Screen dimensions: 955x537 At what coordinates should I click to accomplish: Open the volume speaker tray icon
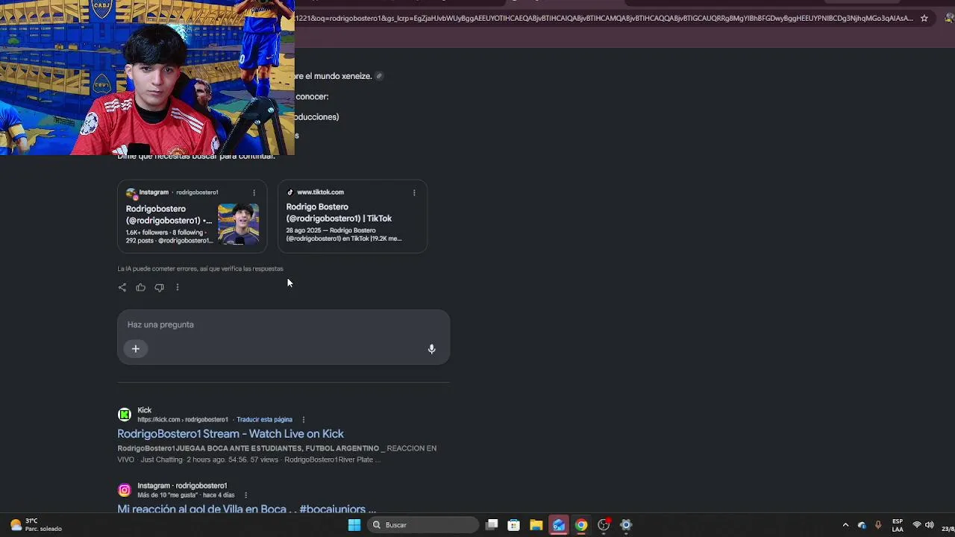tap(930, 525)
